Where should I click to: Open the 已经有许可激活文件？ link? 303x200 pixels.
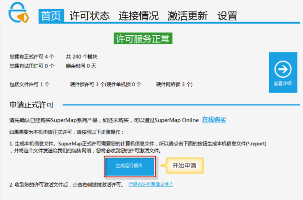[x=151, y=184]
